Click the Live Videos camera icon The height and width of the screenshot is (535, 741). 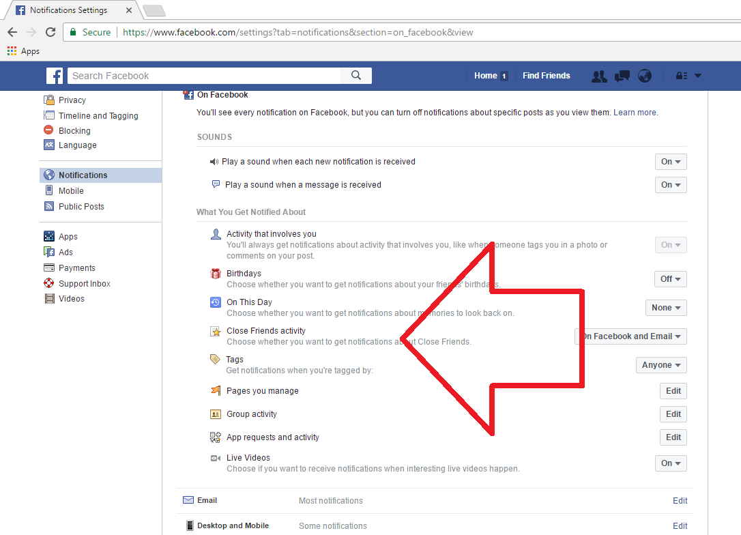click(216, 458)
